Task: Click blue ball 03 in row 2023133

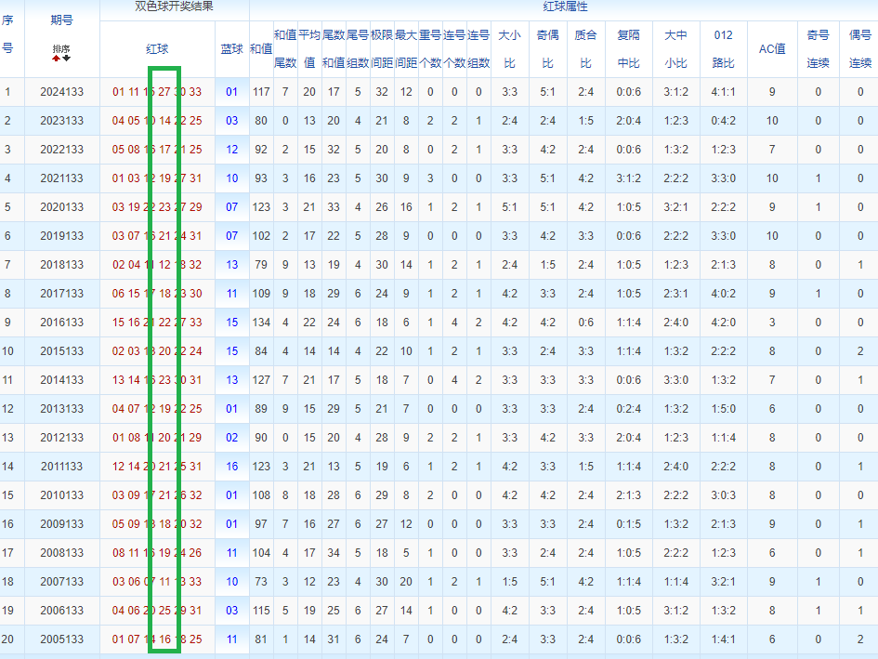Action: (x=232, y=121)
